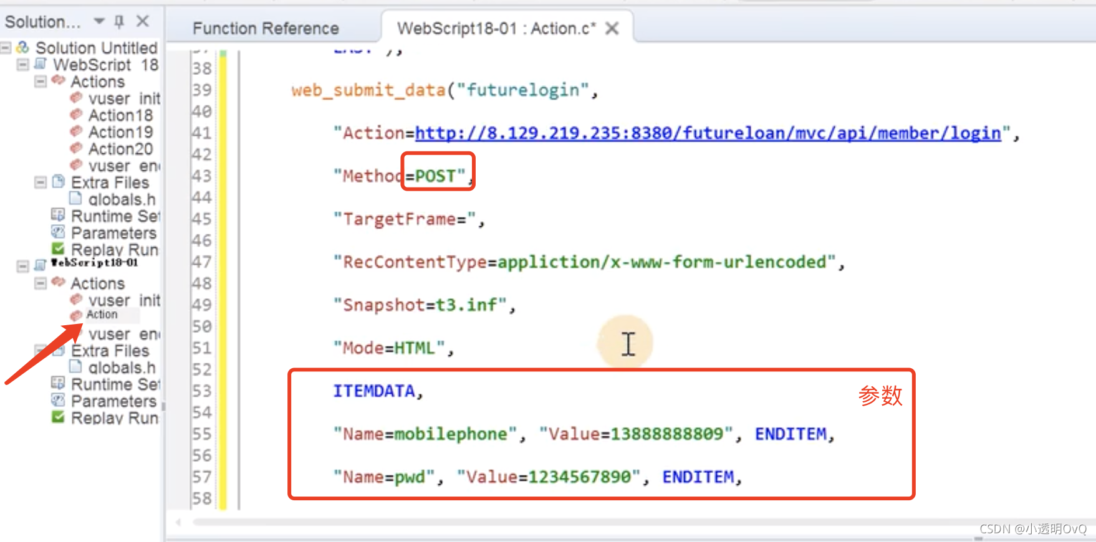Select the WebScript18-01 : Action.c tab
The width and height of the screenshot is (1096, 542).
pos(496,29)
